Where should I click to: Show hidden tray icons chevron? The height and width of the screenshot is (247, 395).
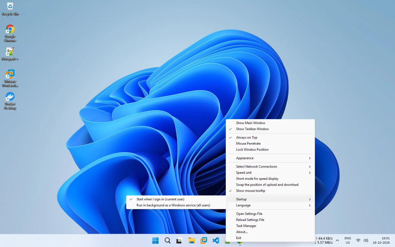tap(337, 240)
